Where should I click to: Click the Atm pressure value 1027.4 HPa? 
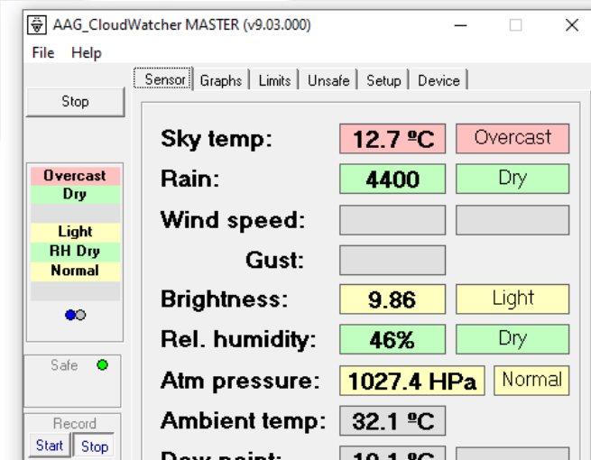tap(412, 381)
